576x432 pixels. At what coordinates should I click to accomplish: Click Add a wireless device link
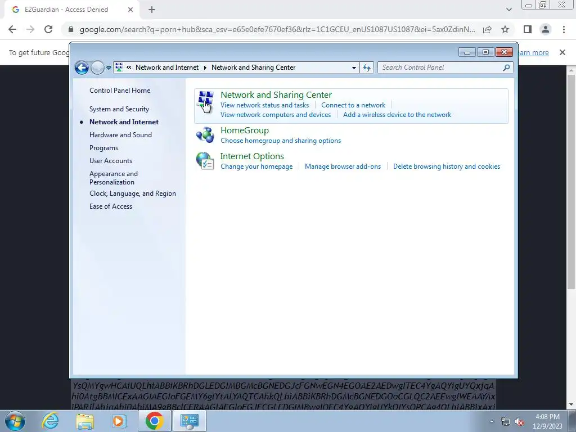tap(397, 115)
